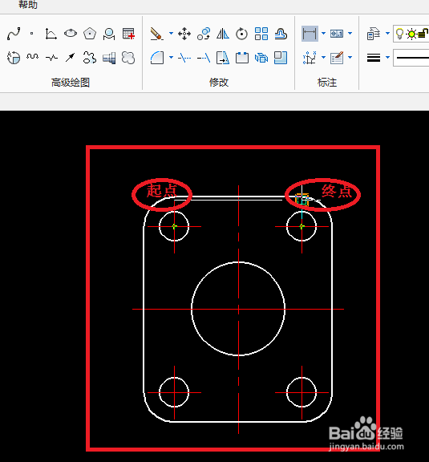Image resolution: width=429 pixels, height=462 pixels.
Task: Click the orange snap marker near top-right corner
Action: pyautogui.click(x=302, y=200)
